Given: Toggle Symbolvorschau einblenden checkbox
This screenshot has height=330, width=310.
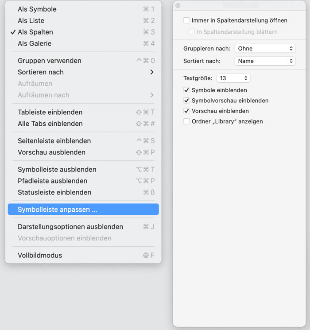Looking at the screenshot, I should click(187, 101).
